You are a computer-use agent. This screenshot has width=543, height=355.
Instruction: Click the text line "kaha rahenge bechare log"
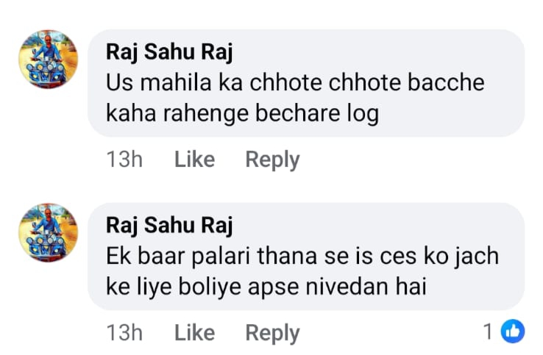(x=242, y=115)
